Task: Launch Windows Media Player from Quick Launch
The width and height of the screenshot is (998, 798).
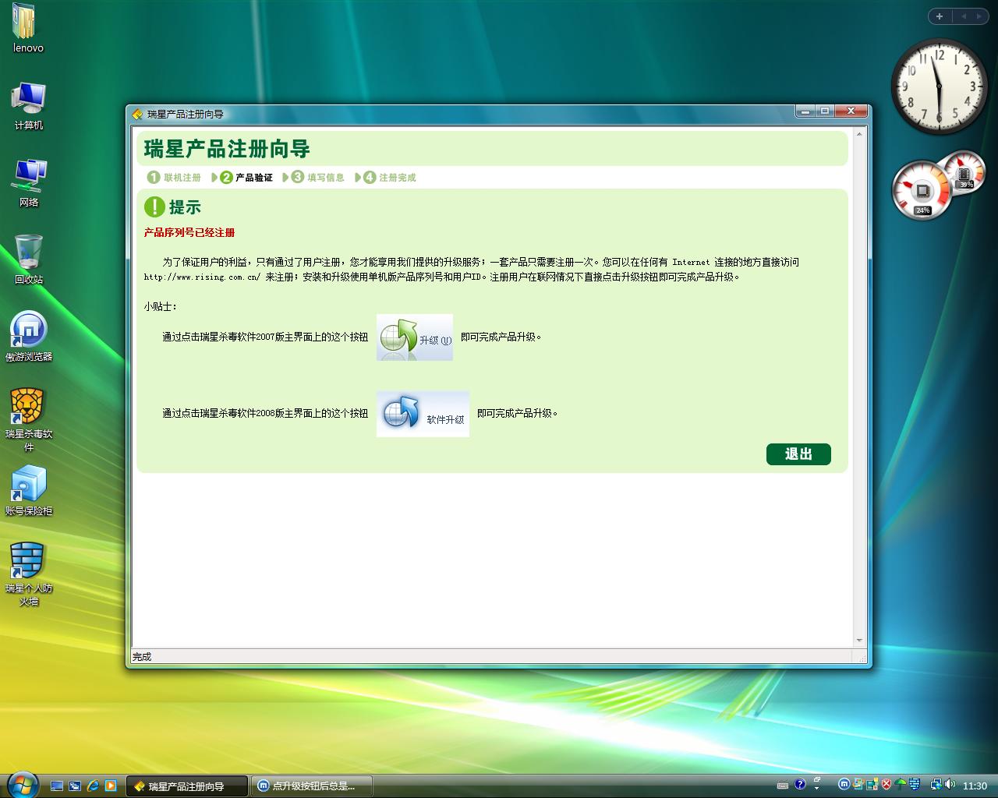Action: pyautogui.click(x=111, y=786)
